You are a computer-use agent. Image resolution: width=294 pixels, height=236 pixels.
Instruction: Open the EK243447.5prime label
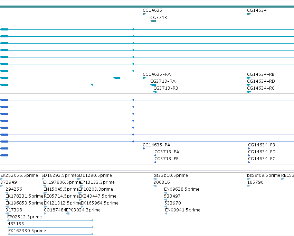[x=97, y=196]
